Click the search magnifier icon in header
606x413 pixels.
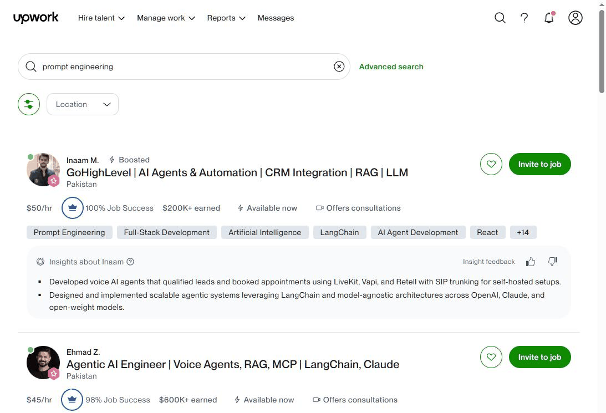pyautogui.click(x=500, y=18)
